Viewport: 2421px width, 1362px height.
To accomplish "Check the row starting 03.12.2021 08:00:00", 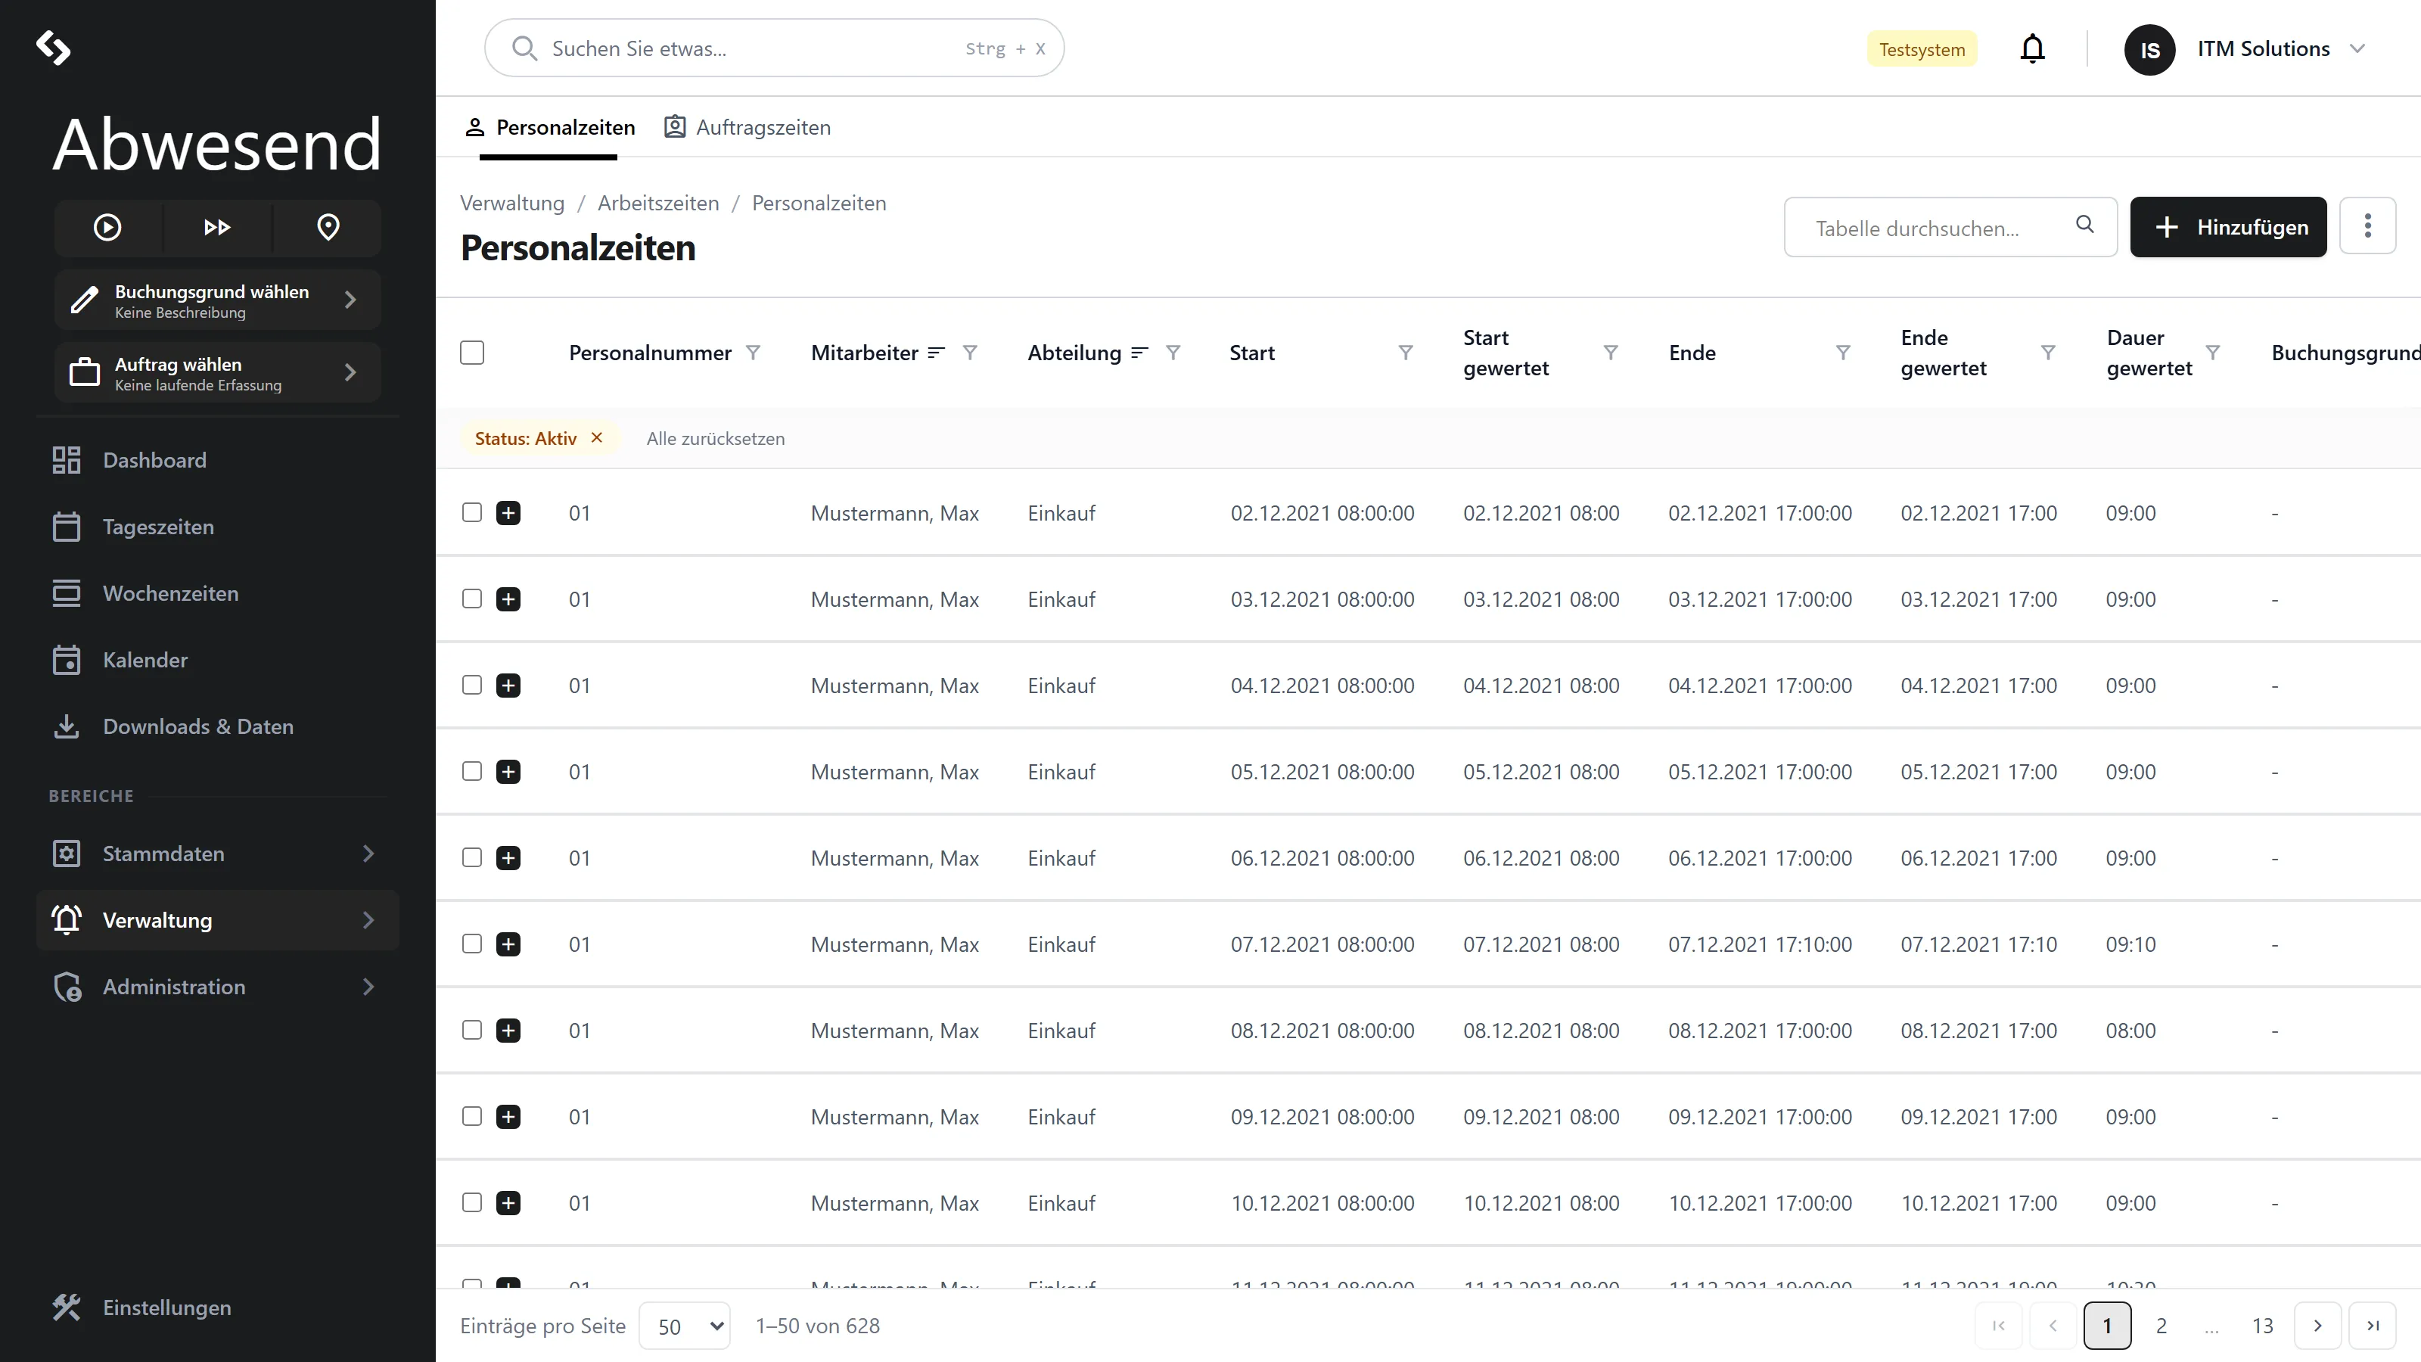I will click(x=472, y=599).
